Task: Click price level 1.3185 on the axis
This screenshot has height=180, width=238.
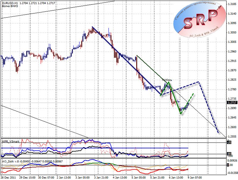Action: click(232, 4)
